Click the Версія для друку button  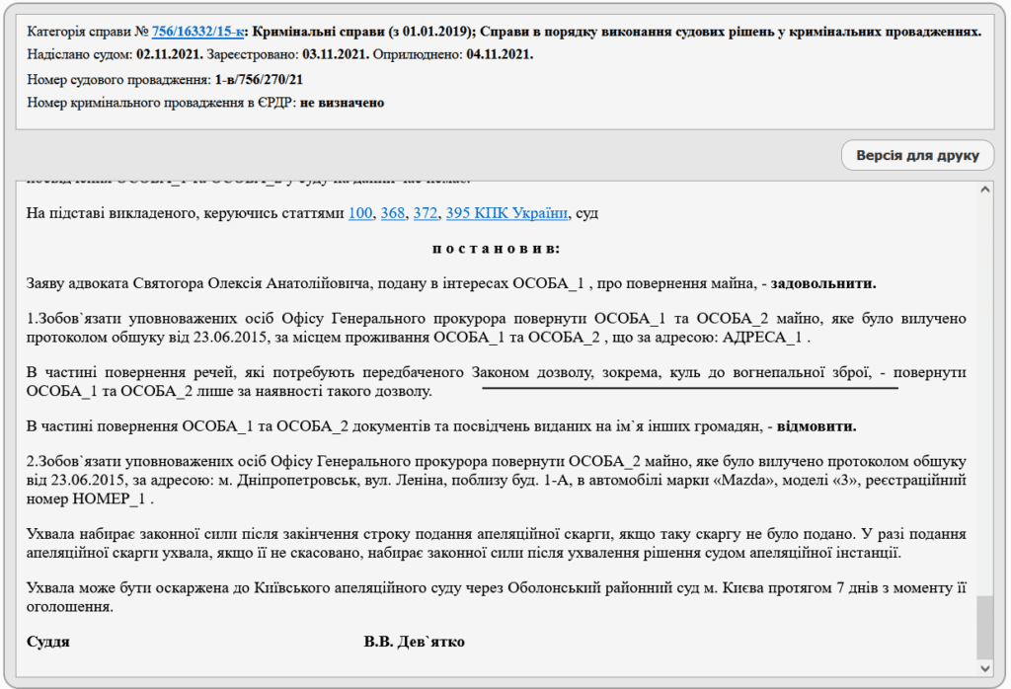(x=917, y=155)
